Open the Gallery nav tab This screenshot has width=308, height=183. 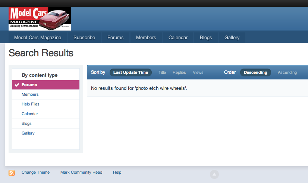[x=232, y=38]
